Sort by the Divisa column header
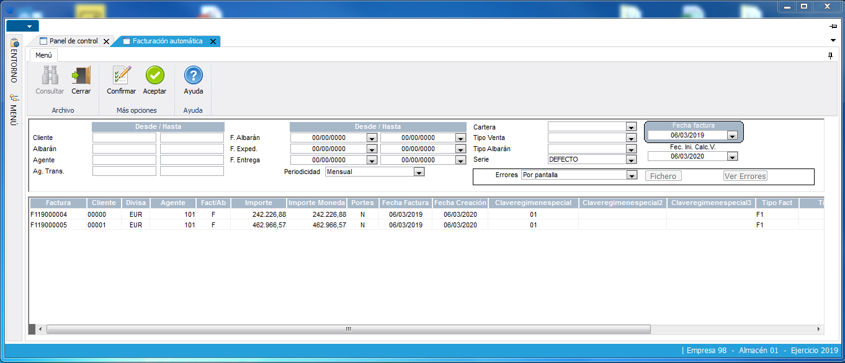The width and height of the screenshot is (845, 363). [135, 203]
